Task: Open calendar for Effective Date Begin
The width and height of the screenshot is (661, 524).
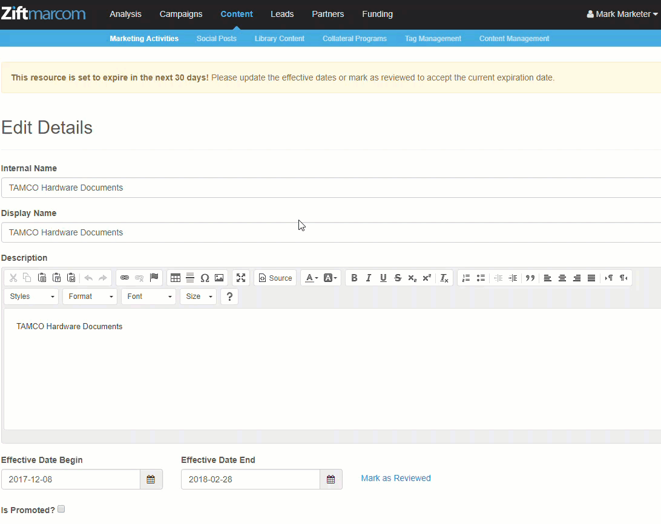Action: click(x=151, y=479)
